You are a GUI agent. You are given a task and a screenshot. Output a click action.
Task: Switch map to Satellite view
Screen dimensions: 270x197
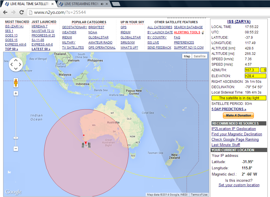pos(199,56)
